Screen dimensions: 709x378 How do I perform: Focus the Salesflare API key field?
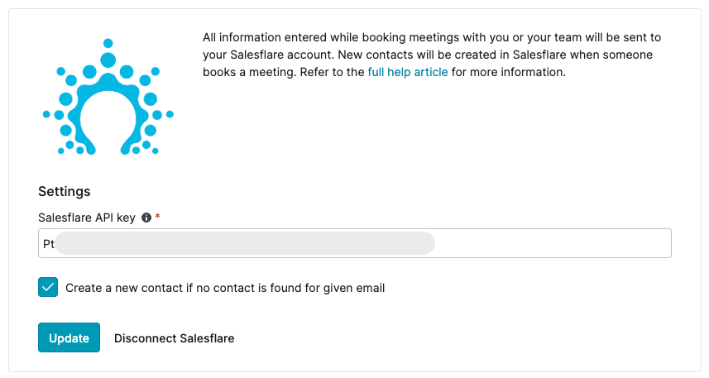[354, 243]
